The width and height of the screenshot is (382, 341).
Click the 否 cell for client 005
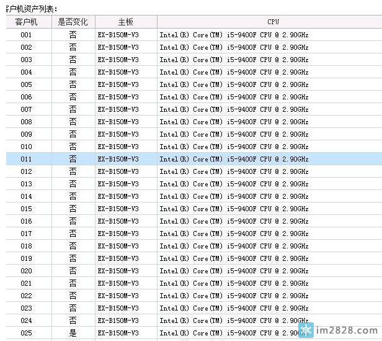pyautogui.click(x=73, y=84)
